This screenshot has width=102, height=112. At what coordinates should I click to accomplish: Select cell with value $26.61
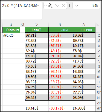point(84,35)
